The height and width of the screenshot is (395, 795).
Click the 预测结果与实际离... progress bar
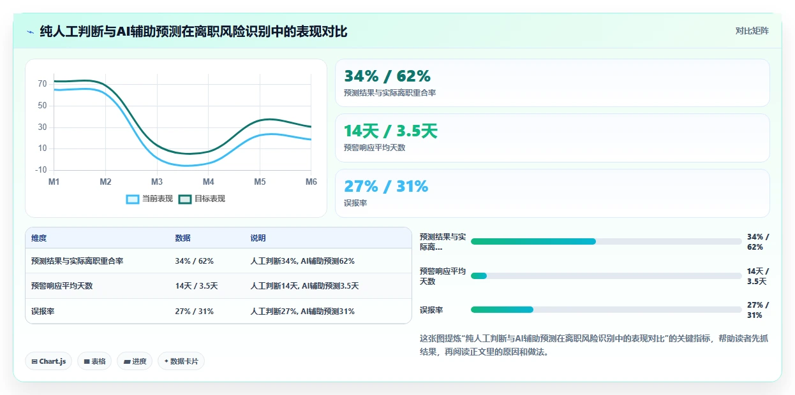click(606, 241)
